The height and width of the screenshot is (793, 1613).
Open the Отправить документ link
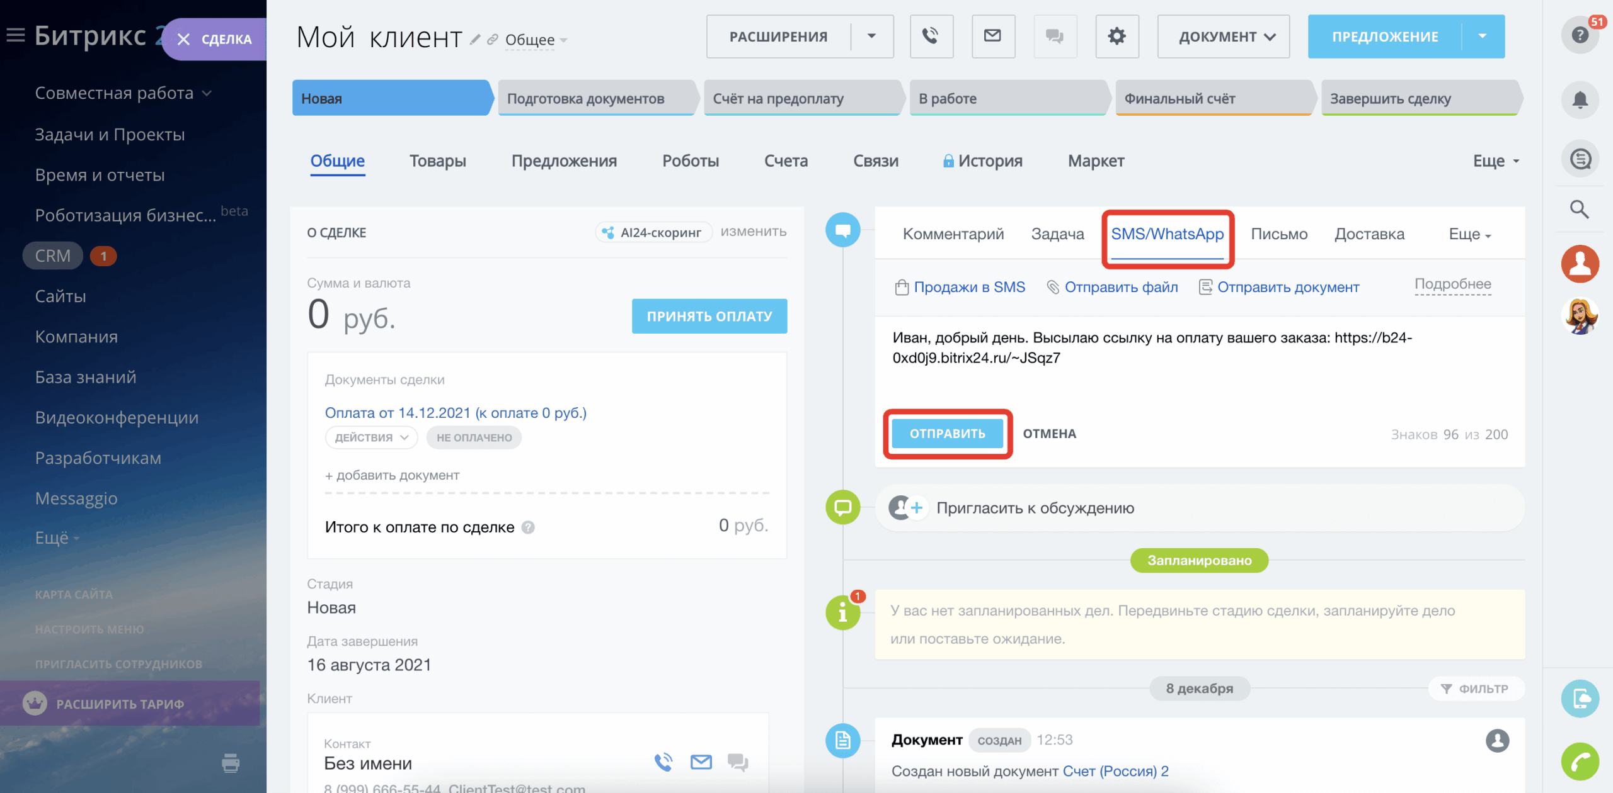click(x=1287, y=287)
